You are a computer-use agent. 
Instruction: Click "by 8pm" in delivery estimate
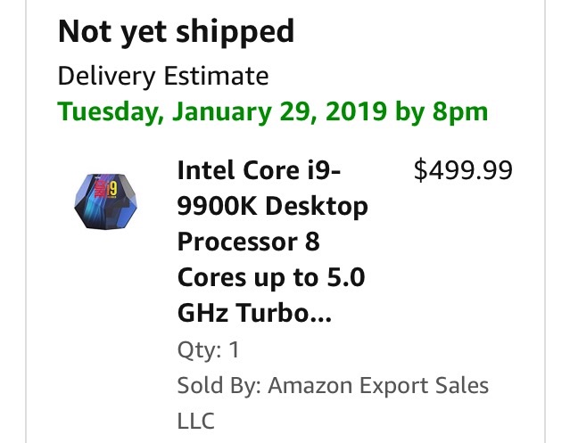tap(442, 111)
